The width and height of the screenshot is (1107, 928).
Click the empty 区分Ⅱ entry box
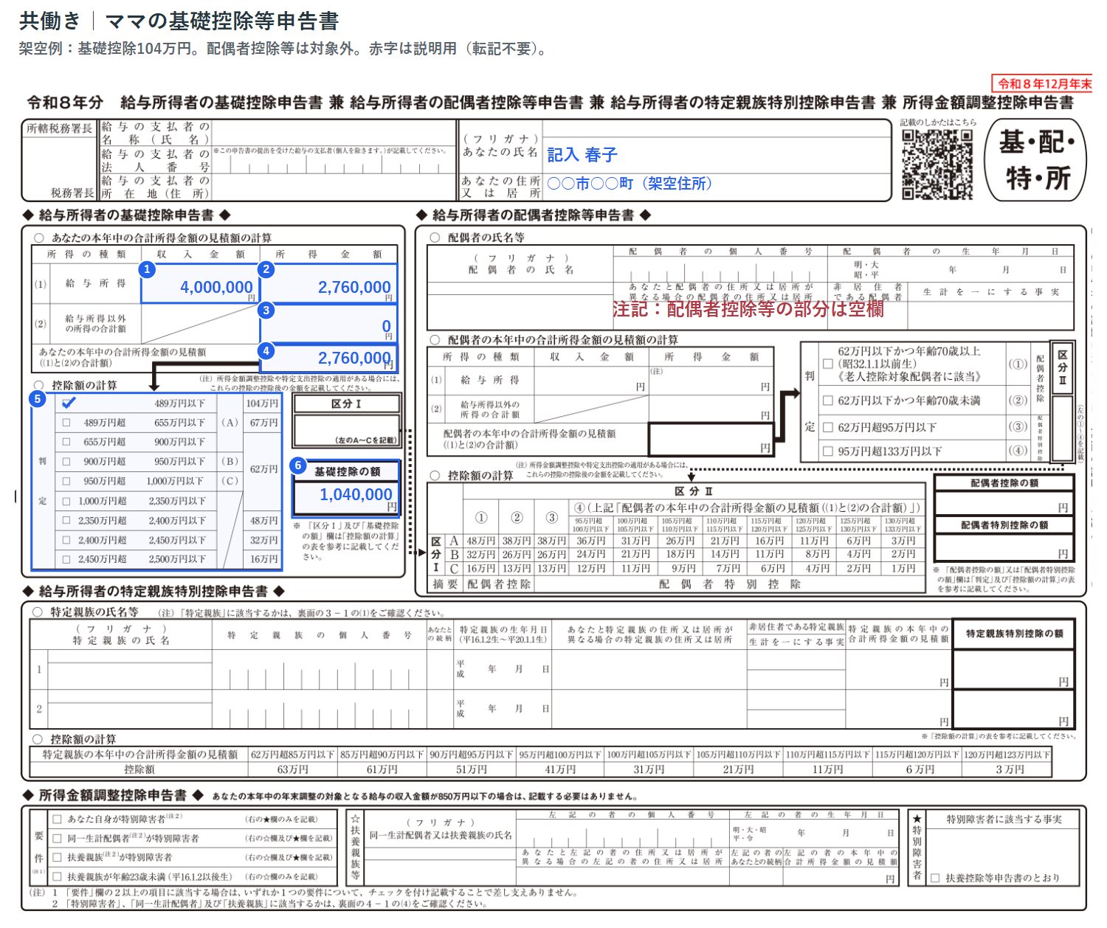[x=1062, y=429]
